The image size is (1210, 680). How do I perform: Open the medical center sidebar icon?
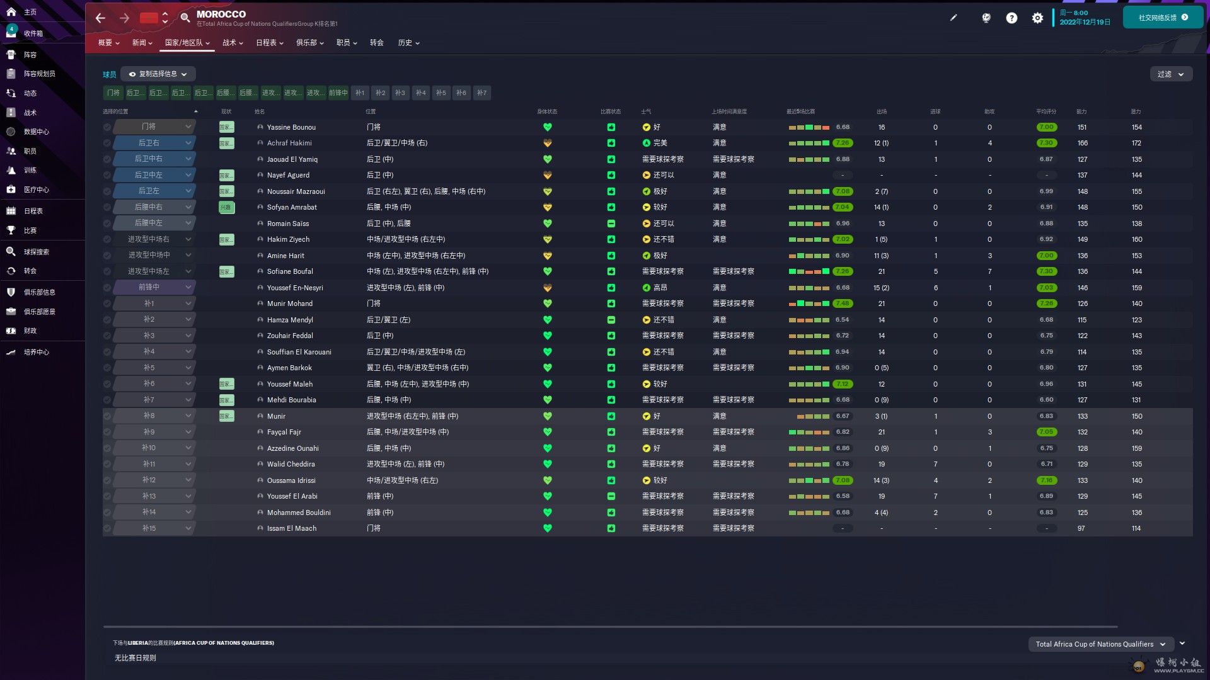[11, 190]
